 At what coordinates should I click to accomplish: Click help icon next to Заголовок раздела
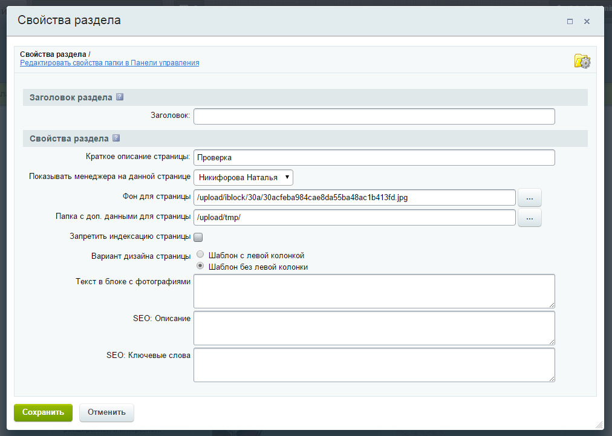tap(120, 97)
